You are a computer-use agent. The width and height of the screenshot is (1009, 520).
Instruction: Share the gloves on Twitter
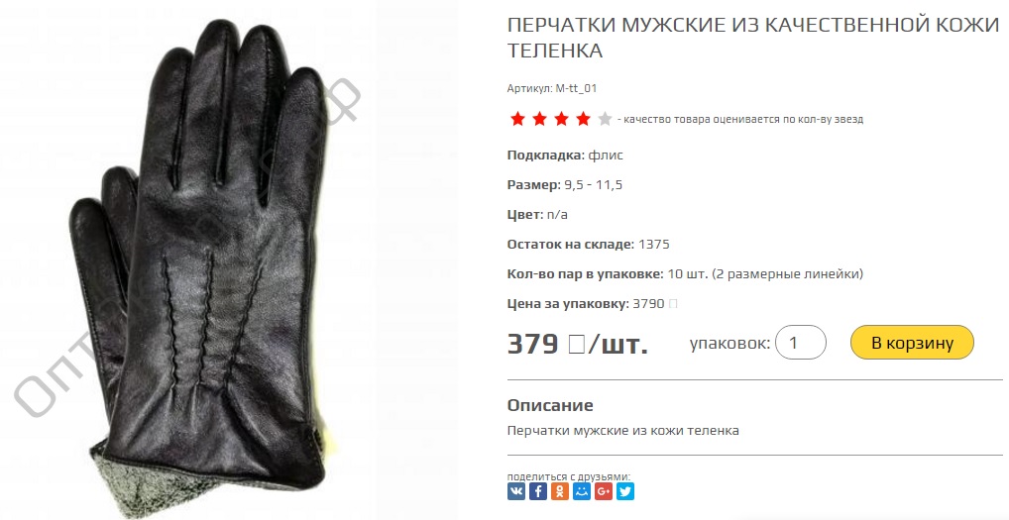click(625, 491)
